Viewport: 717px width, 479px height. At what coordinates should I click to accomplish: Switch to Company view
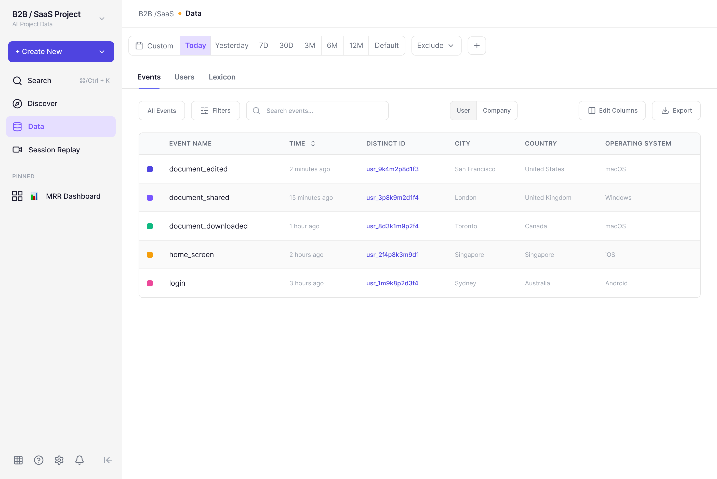click(497, 111)
